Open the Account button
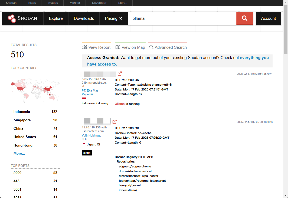Viewport: 288px width, 198px height. (x=268, y=18)
